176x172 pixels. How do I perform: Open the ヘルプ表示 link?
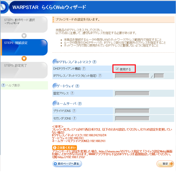pos(13,85)
